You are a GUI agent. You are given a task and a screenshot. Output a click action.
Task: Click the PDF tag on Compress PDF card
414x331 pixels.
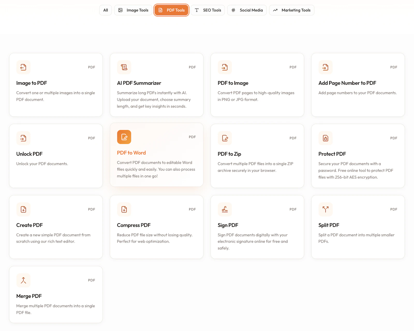192,209
